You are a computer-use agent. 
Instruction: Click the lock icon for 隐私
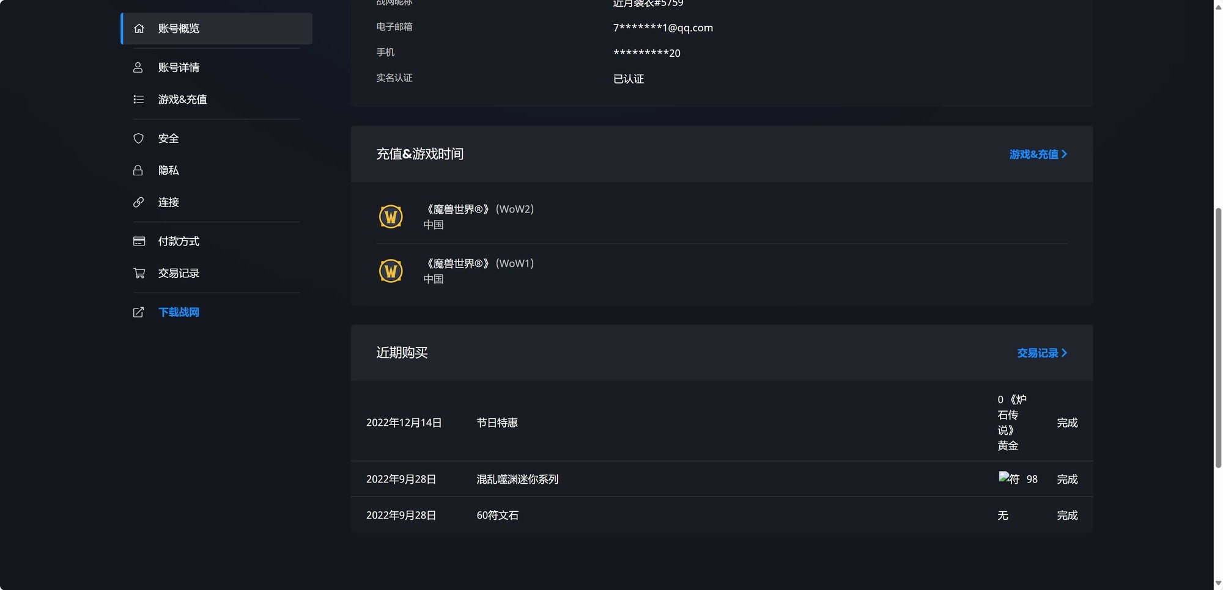(138, 170)
